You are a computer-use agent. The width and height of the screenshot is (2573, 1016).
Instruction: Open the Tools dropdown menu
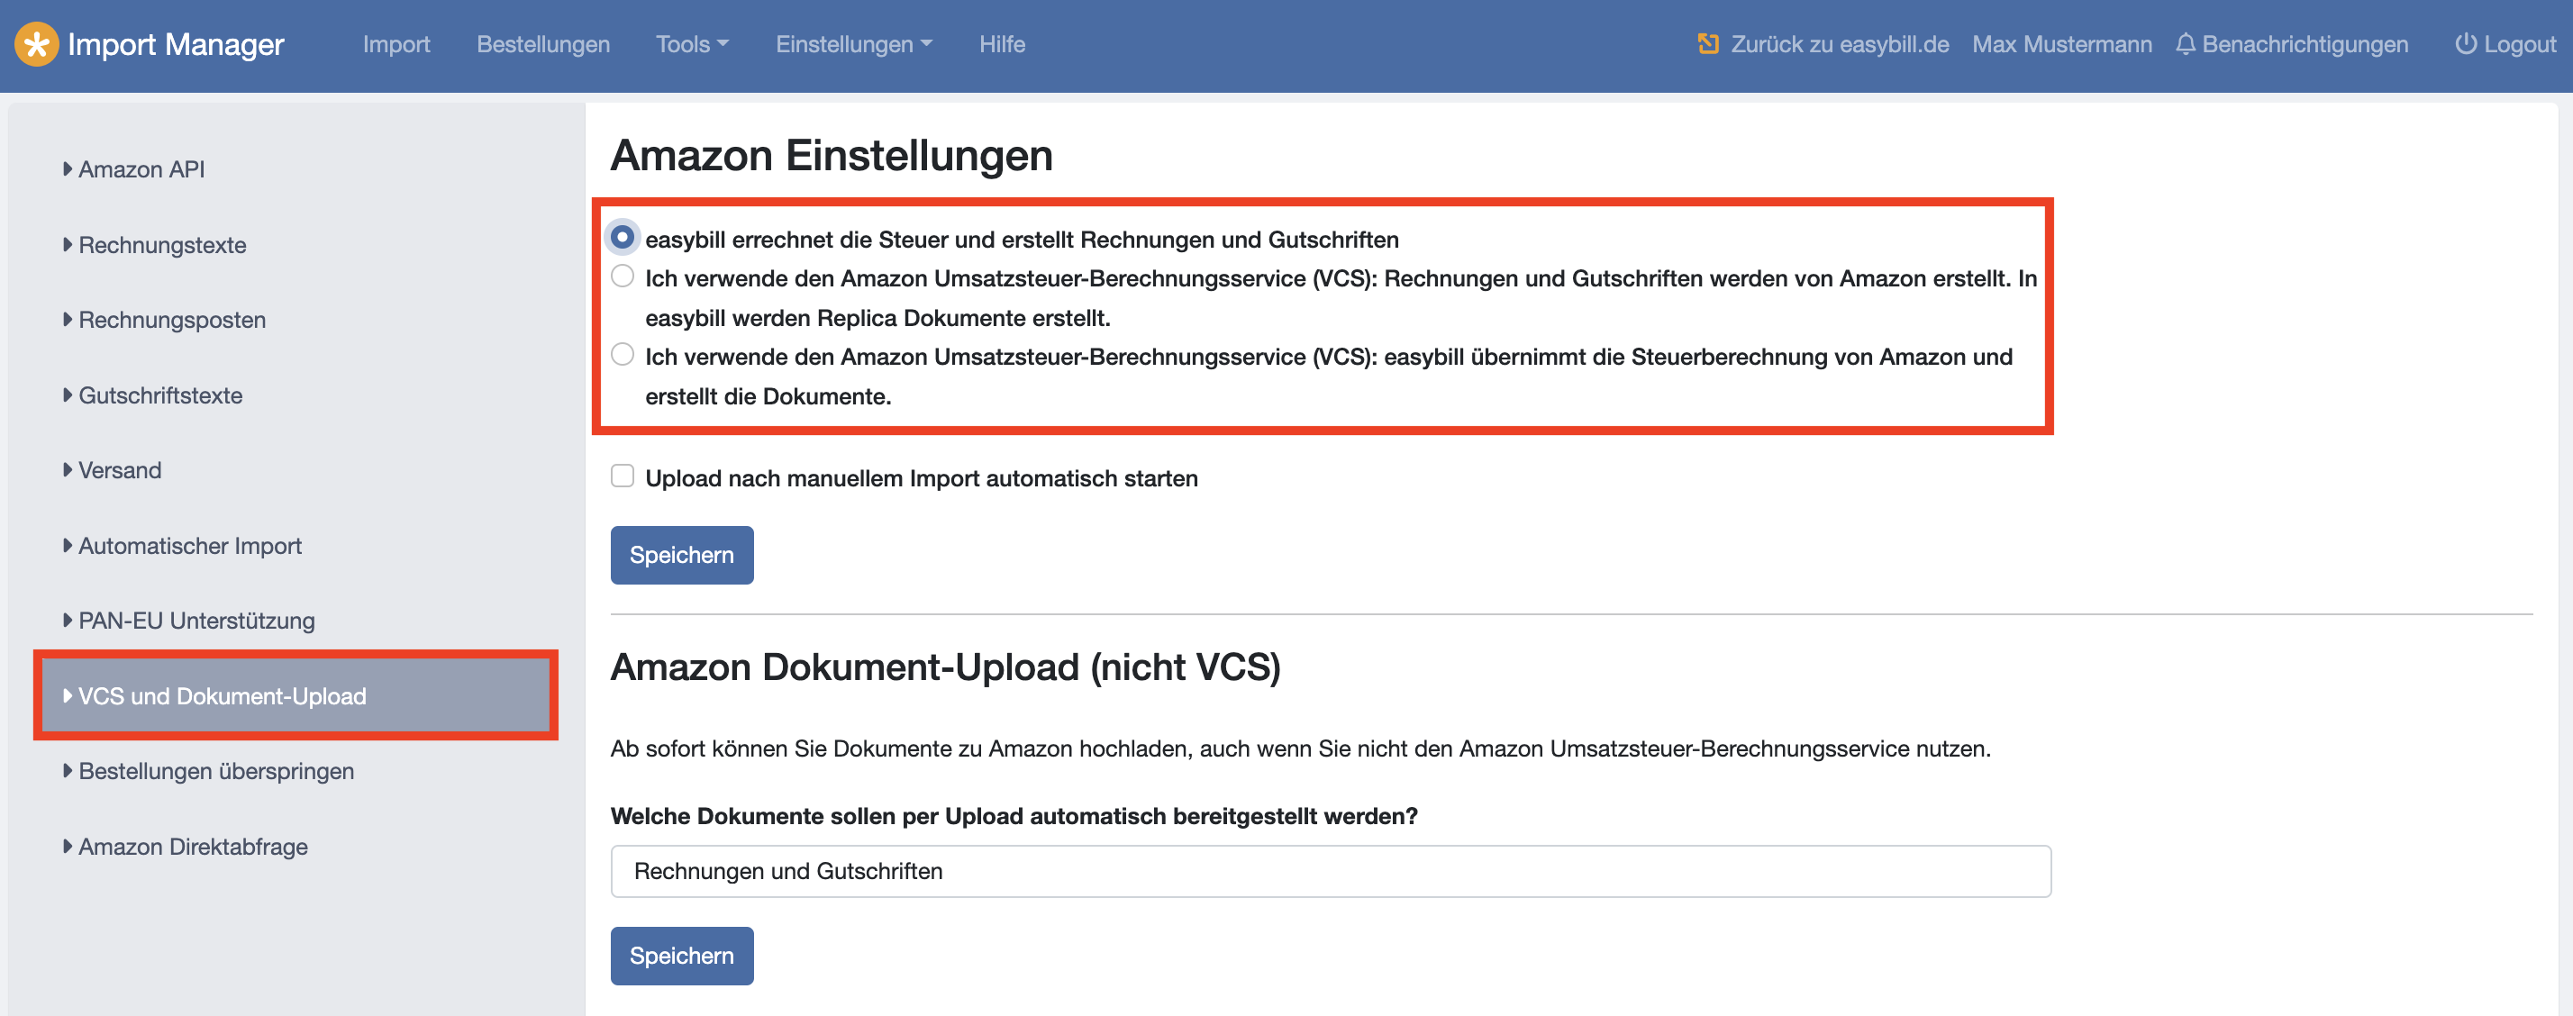pyautogui.click(x=691, y=44)
